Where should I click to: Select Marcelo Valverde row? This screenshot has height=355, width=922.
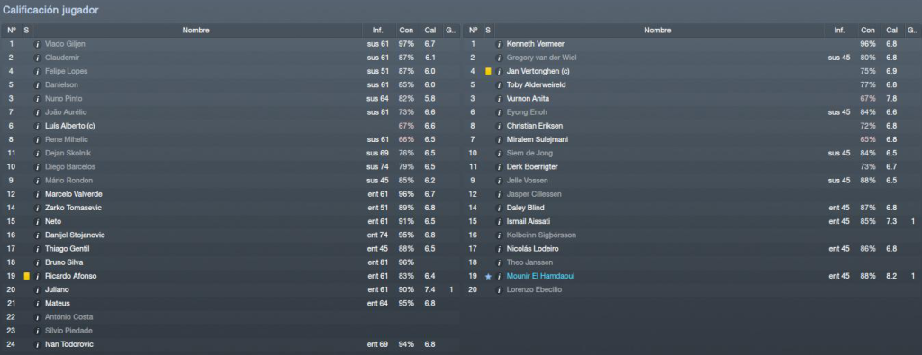pyautogui.click(x=231, y=194)
